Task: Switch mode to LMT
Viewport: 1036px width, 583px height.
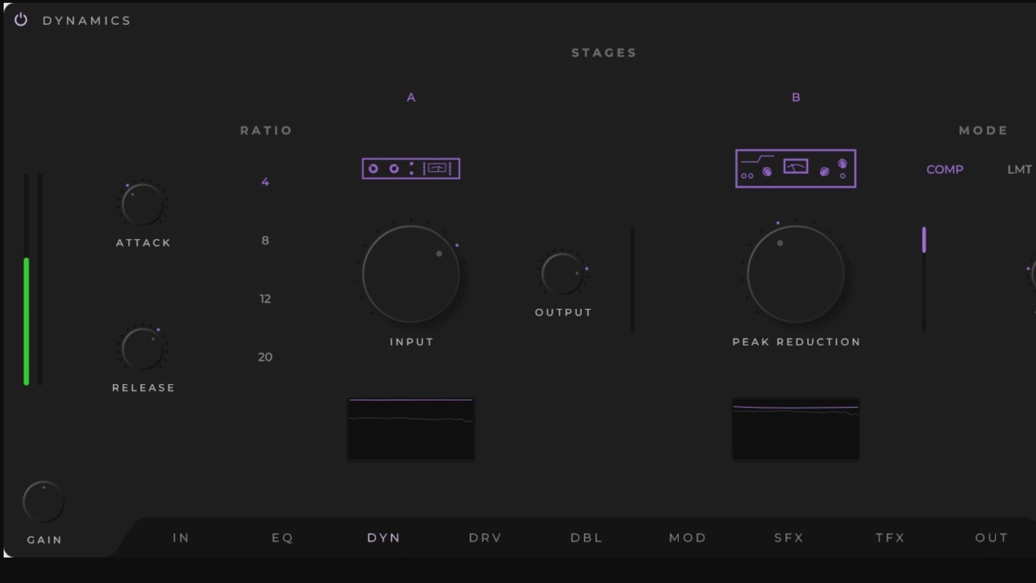Action: click(x=1019, y=170)
